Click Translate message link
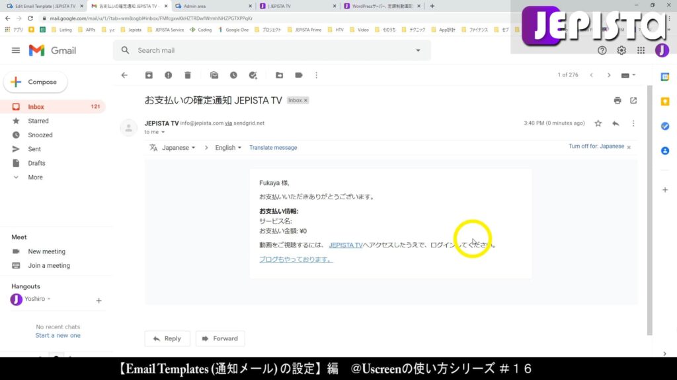This screenshot has height=380, width=677. pos(273,148)
